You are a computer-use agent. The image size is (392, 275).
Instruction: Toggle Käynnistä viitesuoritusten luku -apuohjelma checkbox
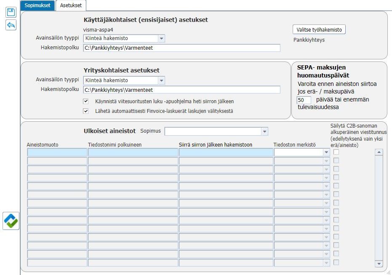point(86,101)
